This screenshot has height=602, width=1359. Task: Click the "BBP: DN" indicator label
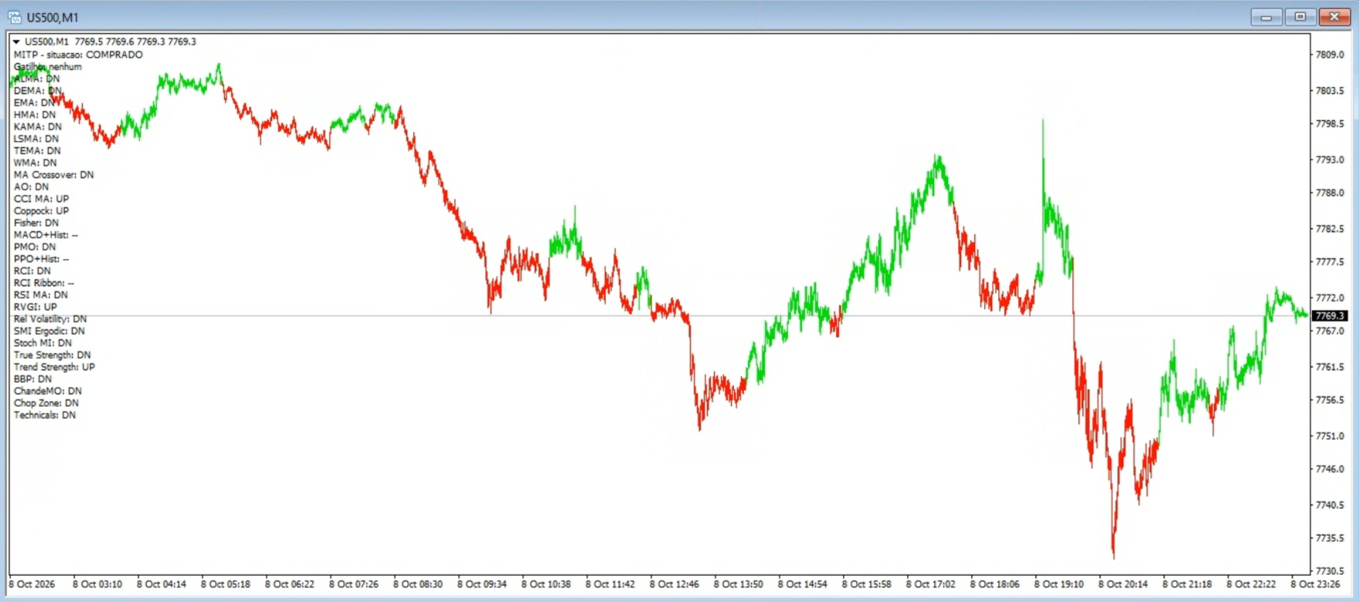pyautogui.click(x=32, y=379)
